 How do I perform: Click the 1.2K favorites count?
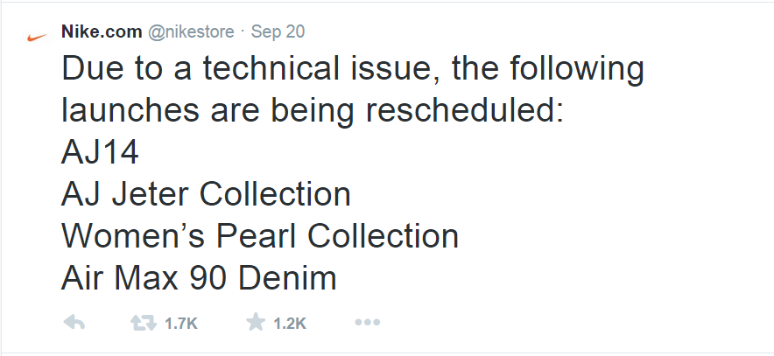289,324
